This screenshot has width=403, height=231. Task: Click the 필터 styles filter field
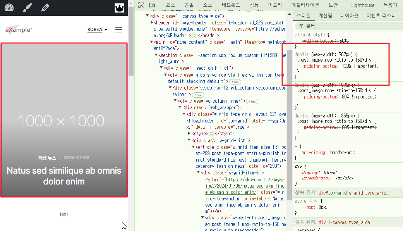(x=349, y=26)
